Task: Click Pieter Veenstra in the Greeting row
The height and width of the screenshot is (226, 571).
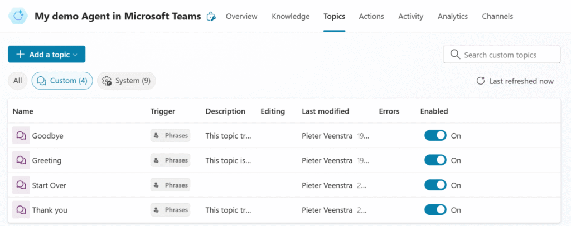Action: pyautogui.click(x=327, y=160)
